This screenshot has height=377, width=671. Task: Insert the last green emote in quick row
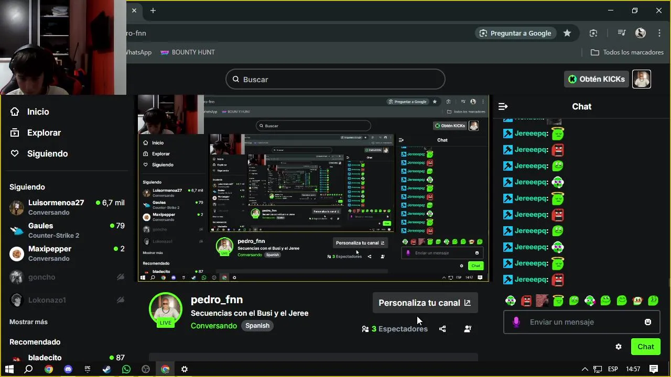tap(653, 301)
